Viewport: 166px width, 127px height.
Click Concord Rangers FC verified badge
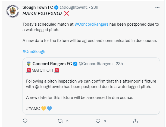[75, 64]
